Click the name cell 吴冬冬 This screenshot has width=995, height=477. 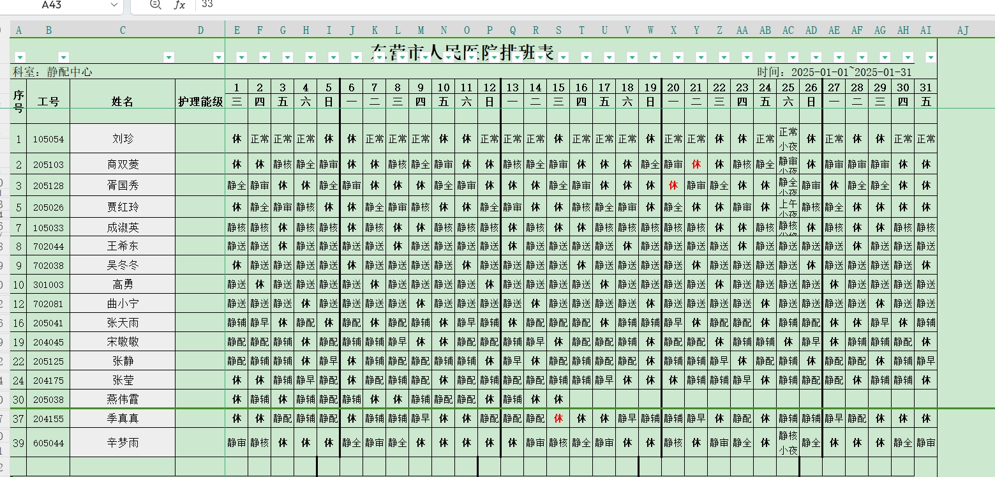point(123,266)
